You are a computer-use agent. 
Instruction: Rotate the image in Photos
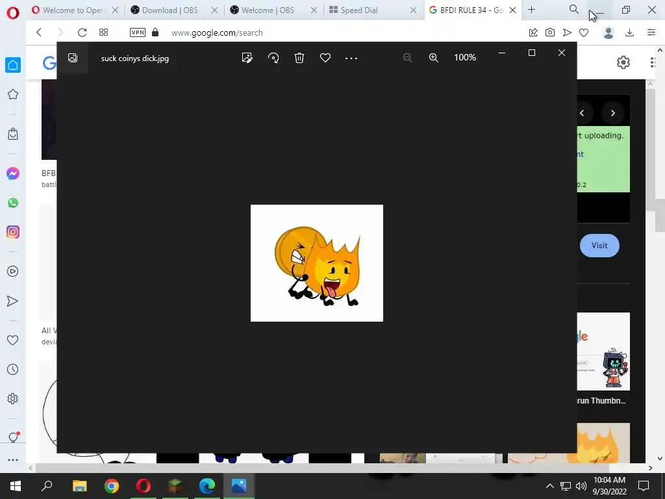tap(273, 58)
